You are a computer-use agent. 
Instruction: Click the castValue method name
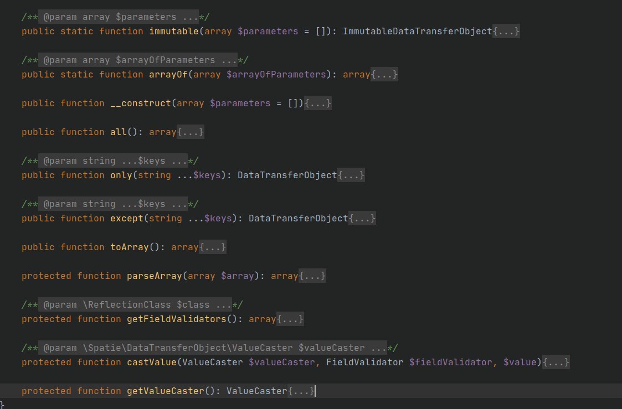click(x=152, y=363)
